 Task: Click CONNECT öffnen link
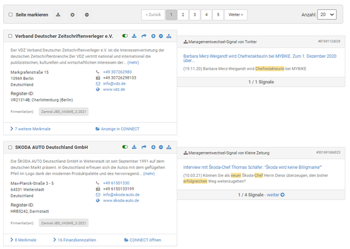[x=142, y=240]
